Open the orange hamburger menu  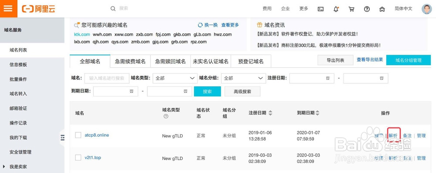pos(8,8)
